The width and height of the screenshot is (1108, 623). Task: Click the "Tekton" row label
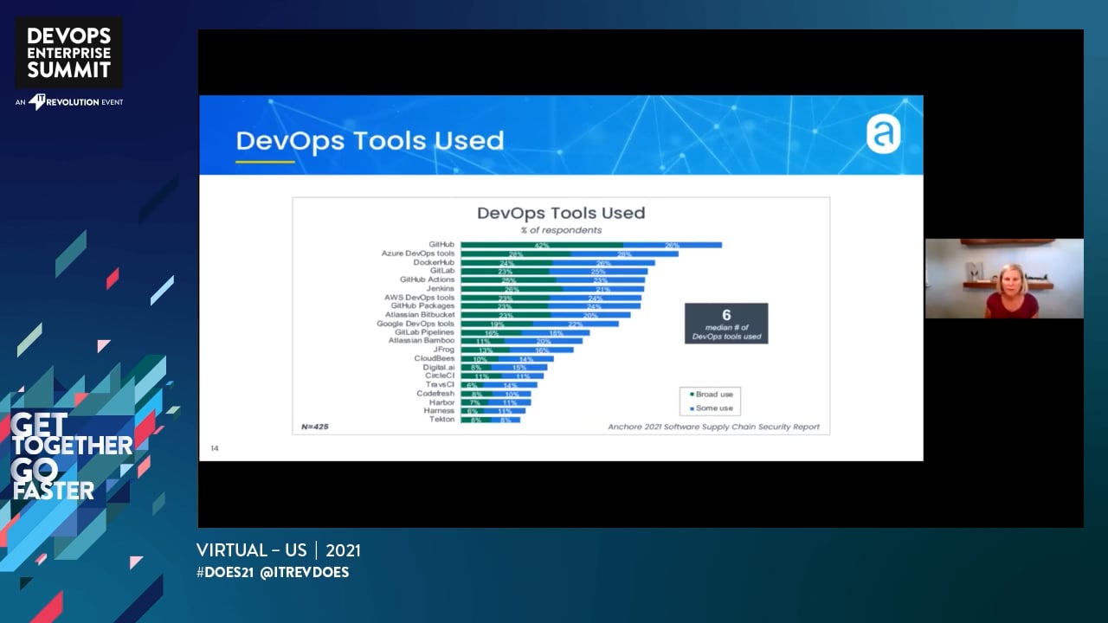tap(442, 420)
